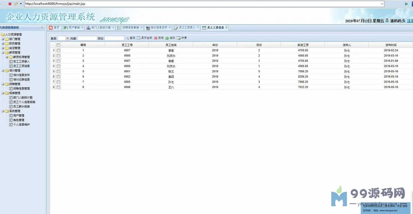
Task: Click the 内容 input field
Action: click(87, 38)
